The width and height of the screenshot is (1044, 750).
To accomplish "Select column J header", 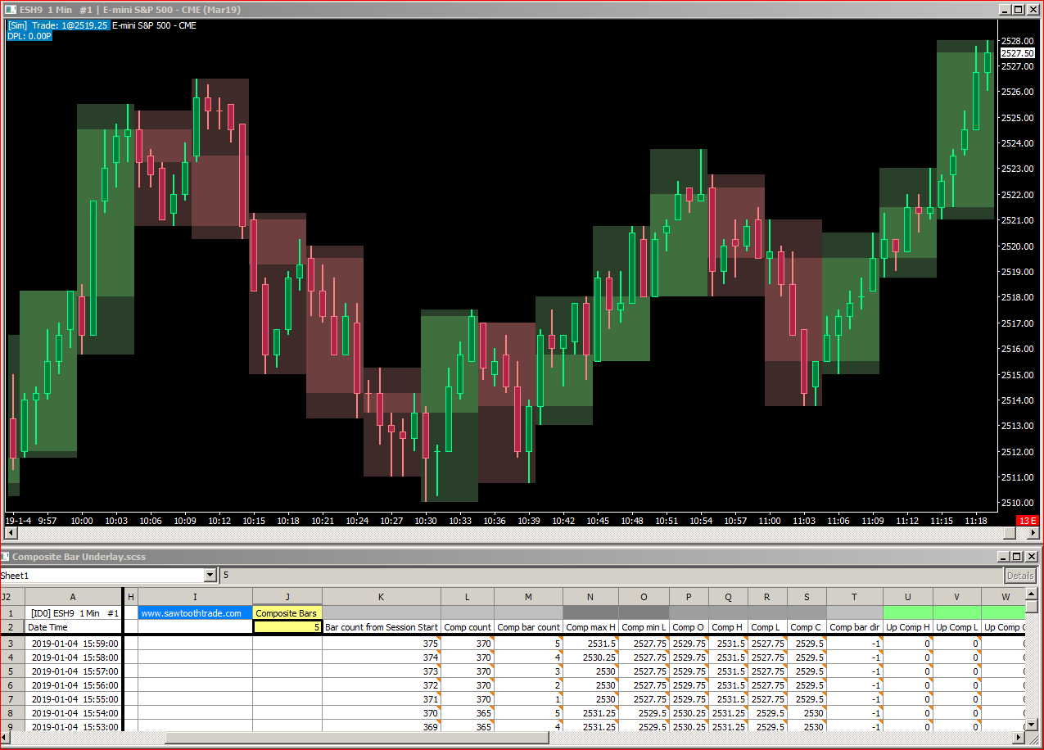I will point(287,597).
